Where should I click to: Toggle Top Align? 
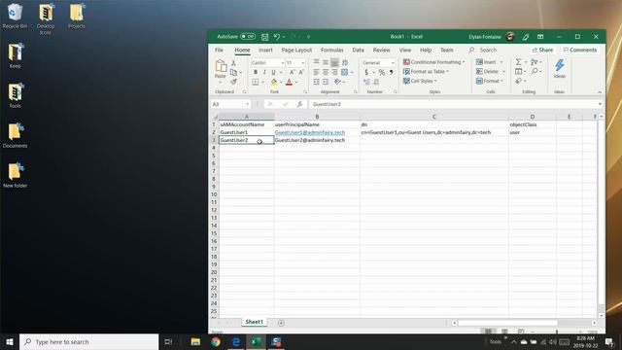pyautogui.click(x=316, y=62)
